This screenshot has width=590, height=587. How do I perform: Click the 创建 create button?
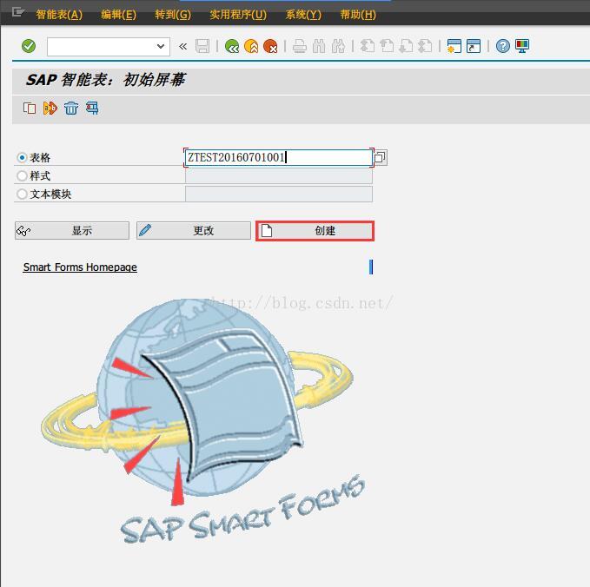tap(315, 230)
